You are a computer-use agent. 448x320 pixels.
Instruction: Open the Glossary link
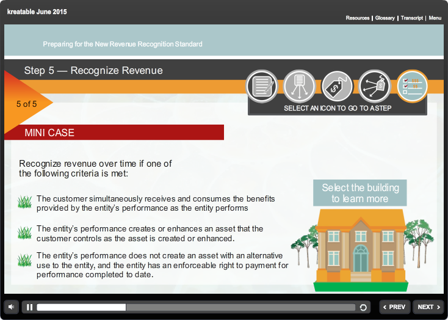pyautogui.click(x=385, y=18)
